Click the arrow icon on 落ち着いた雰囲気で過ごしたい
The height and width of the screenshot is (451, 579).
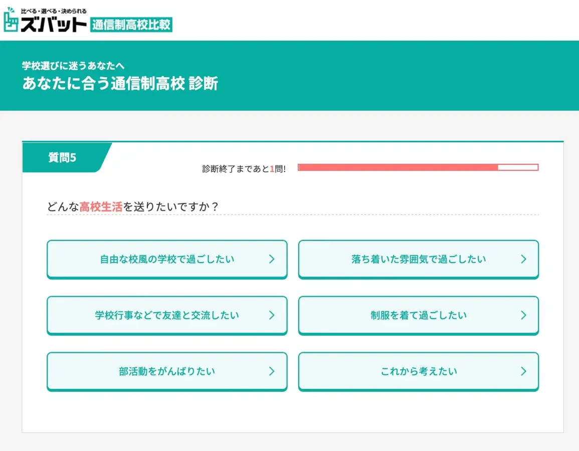click(523, 259)
